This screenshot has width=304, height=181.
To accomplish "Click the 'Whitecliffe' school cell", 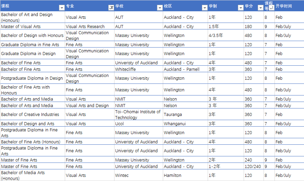I will (138, 69).
